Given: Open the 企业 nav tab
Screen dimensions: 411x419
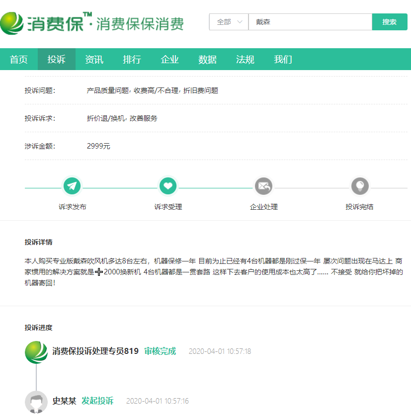Looking at the screenshot, I should [x=169, y=59].
